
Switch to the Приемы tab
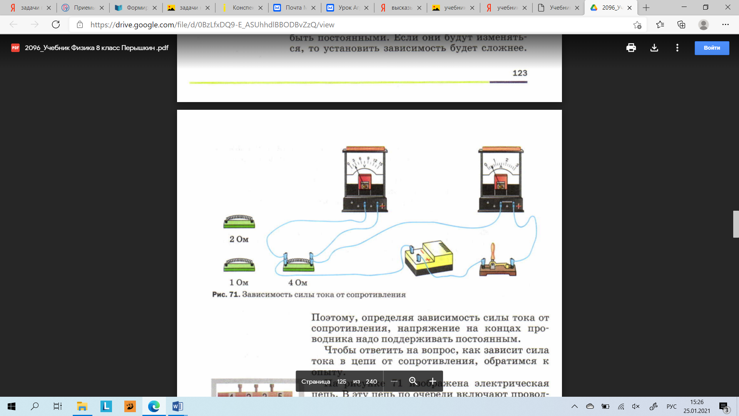click(x=83, y=8)
